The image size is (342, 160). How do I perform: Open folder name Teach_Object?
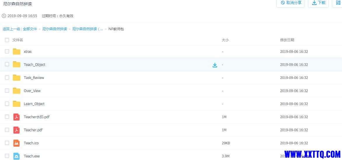click(x=34, y=65)
